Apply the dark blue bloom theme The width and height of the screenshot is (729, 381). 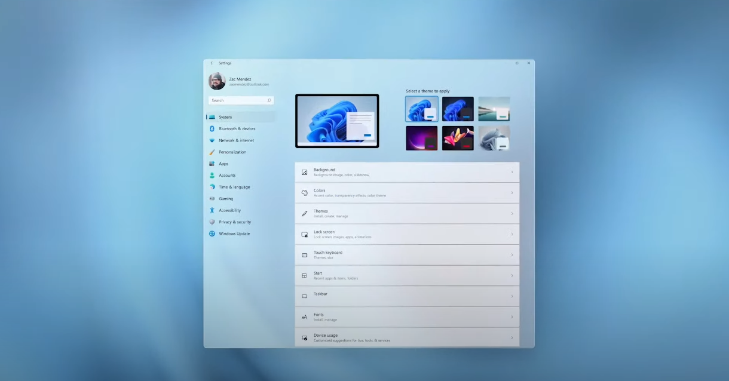458,109
